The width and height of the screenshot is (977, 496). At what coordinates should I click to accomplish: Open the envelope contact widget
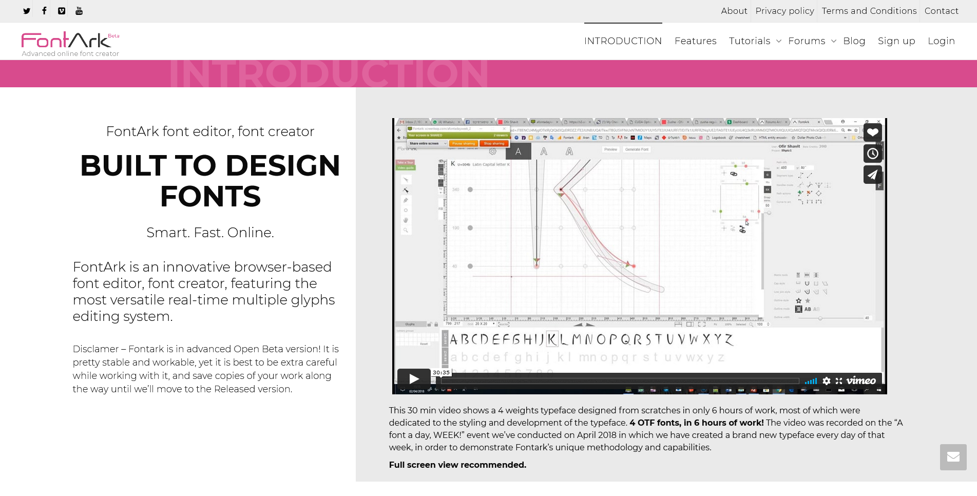click(953, 457)
